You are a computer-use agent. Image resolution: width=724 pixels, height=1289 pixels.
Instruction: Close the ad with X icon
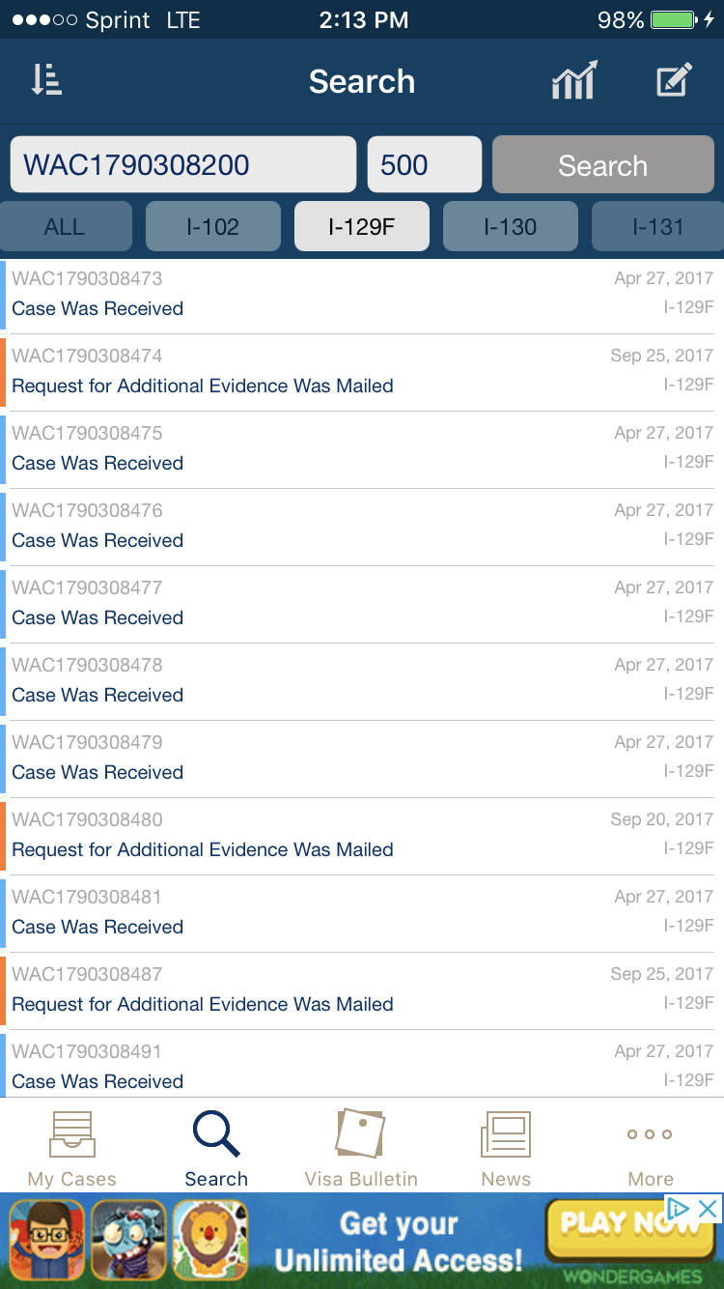pyautogui.click(x=708, y=1208)
